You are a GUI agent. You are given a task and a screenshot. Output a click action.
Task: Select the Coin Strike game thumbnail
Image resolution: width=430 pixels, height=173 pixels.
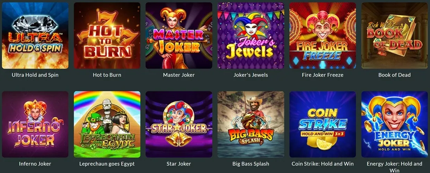click(322, 124)
